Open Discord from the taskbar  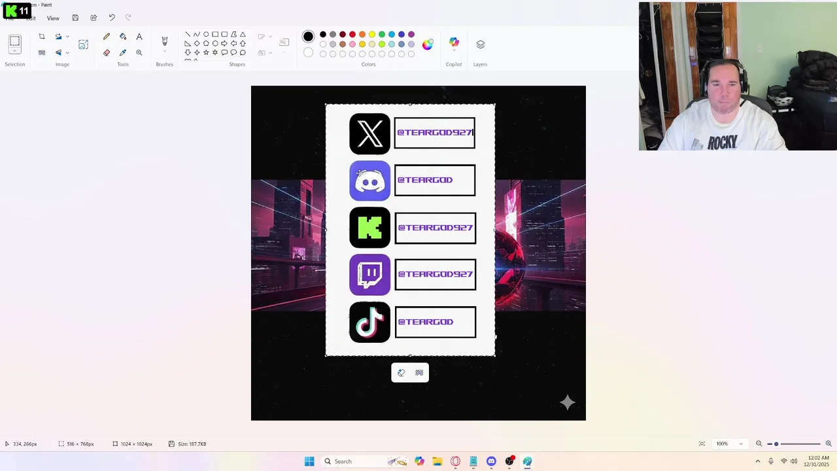coord(491,461)
